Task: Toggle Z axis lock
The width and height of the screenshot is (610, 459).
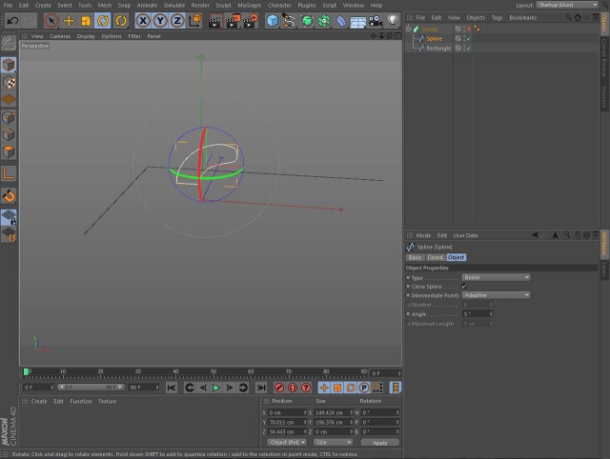Action: click(177, 21)
